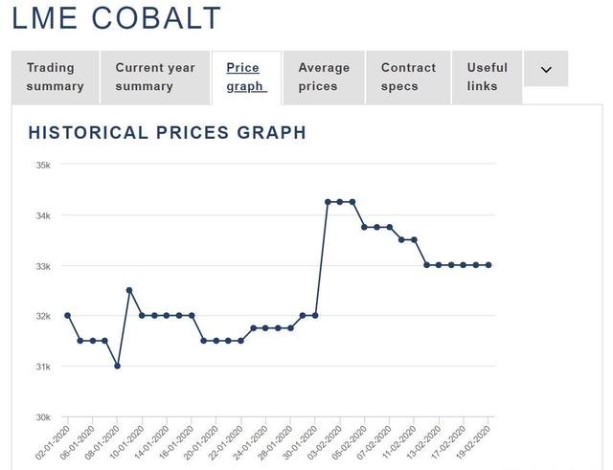This screenshot has width=613, height=470.
Task: Select the first of the three highest points
Action: pyautogui.click(x=328, y=202)
